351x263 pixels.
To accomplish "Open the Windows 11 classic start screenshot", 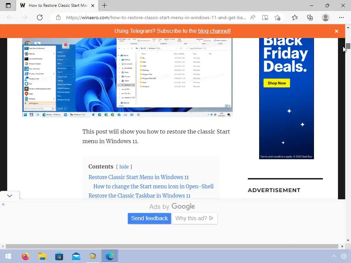I will pos(128,77).
